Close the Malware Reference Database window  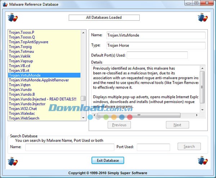(207, 3)
